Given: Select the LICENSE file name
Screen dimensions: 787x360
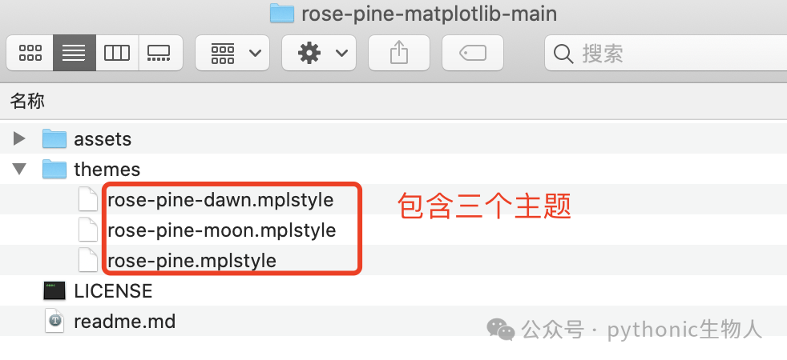Looking at the screenshot, I should (113, 291).
